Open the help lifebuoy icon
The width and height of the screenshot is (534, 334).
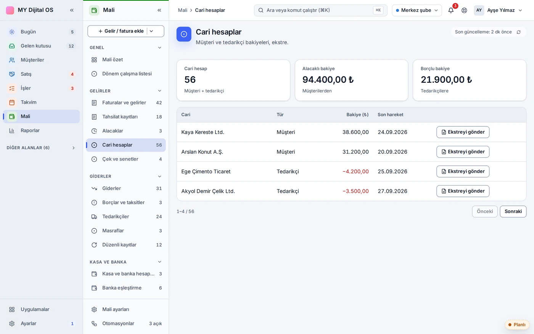[x=464, y=10]
